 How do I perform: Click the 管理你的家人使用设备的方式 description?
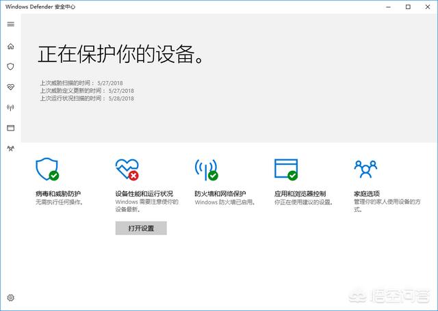point(387,205)
